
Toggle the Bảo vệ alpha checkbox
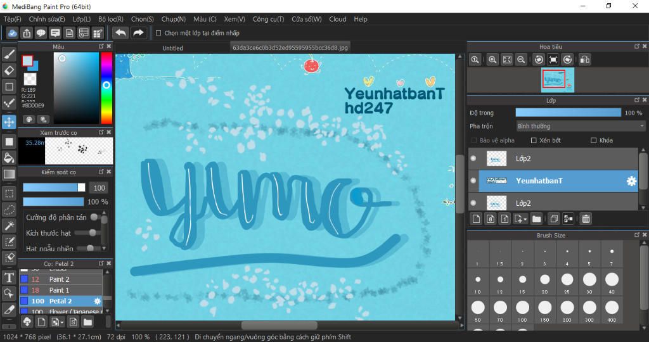coord(474,141)
